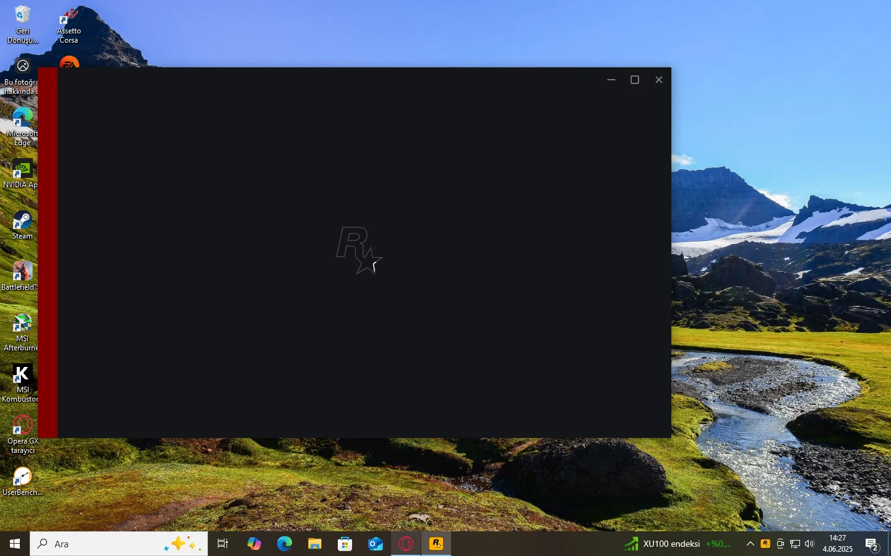891x556 pixels.
Task: Click the Rockstar tray icon
Action: pos(765,544)
